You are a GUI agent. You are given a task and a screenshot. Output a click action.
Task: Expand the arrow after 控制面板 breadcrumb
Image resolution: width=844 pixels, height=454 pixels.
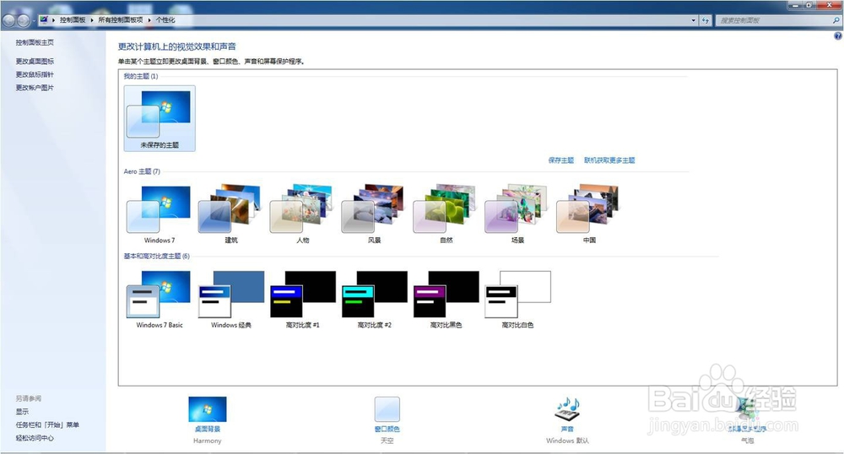(x=92, y=20)
